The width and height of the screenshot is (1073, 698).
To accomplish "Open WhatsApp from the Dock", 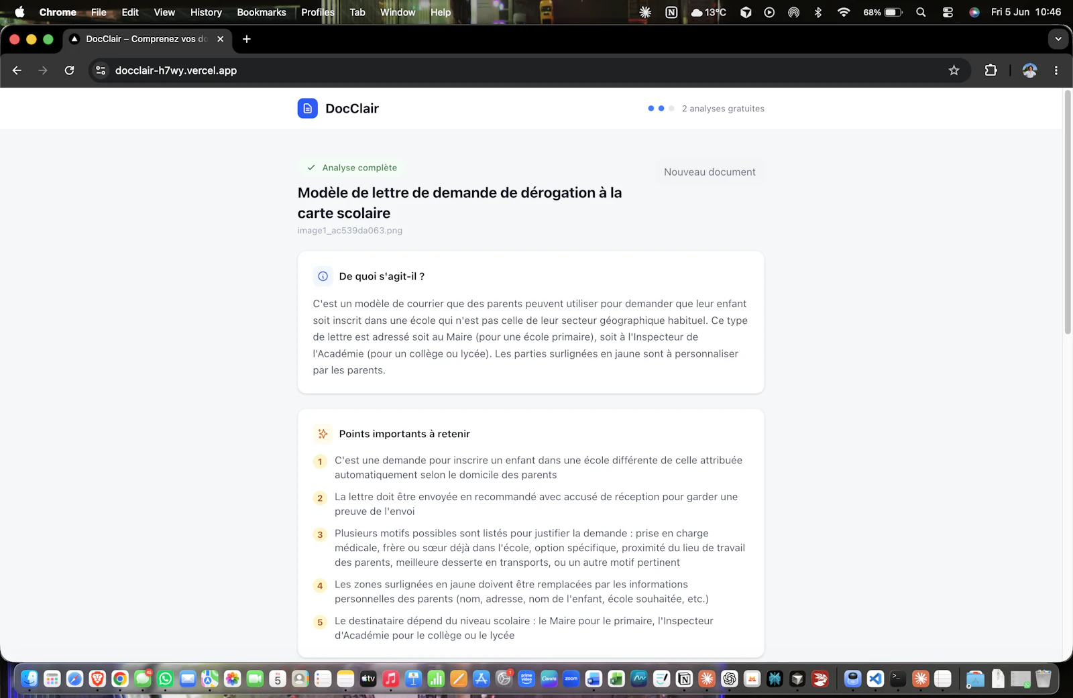I will pyautogui.click(x=165, y=679).
